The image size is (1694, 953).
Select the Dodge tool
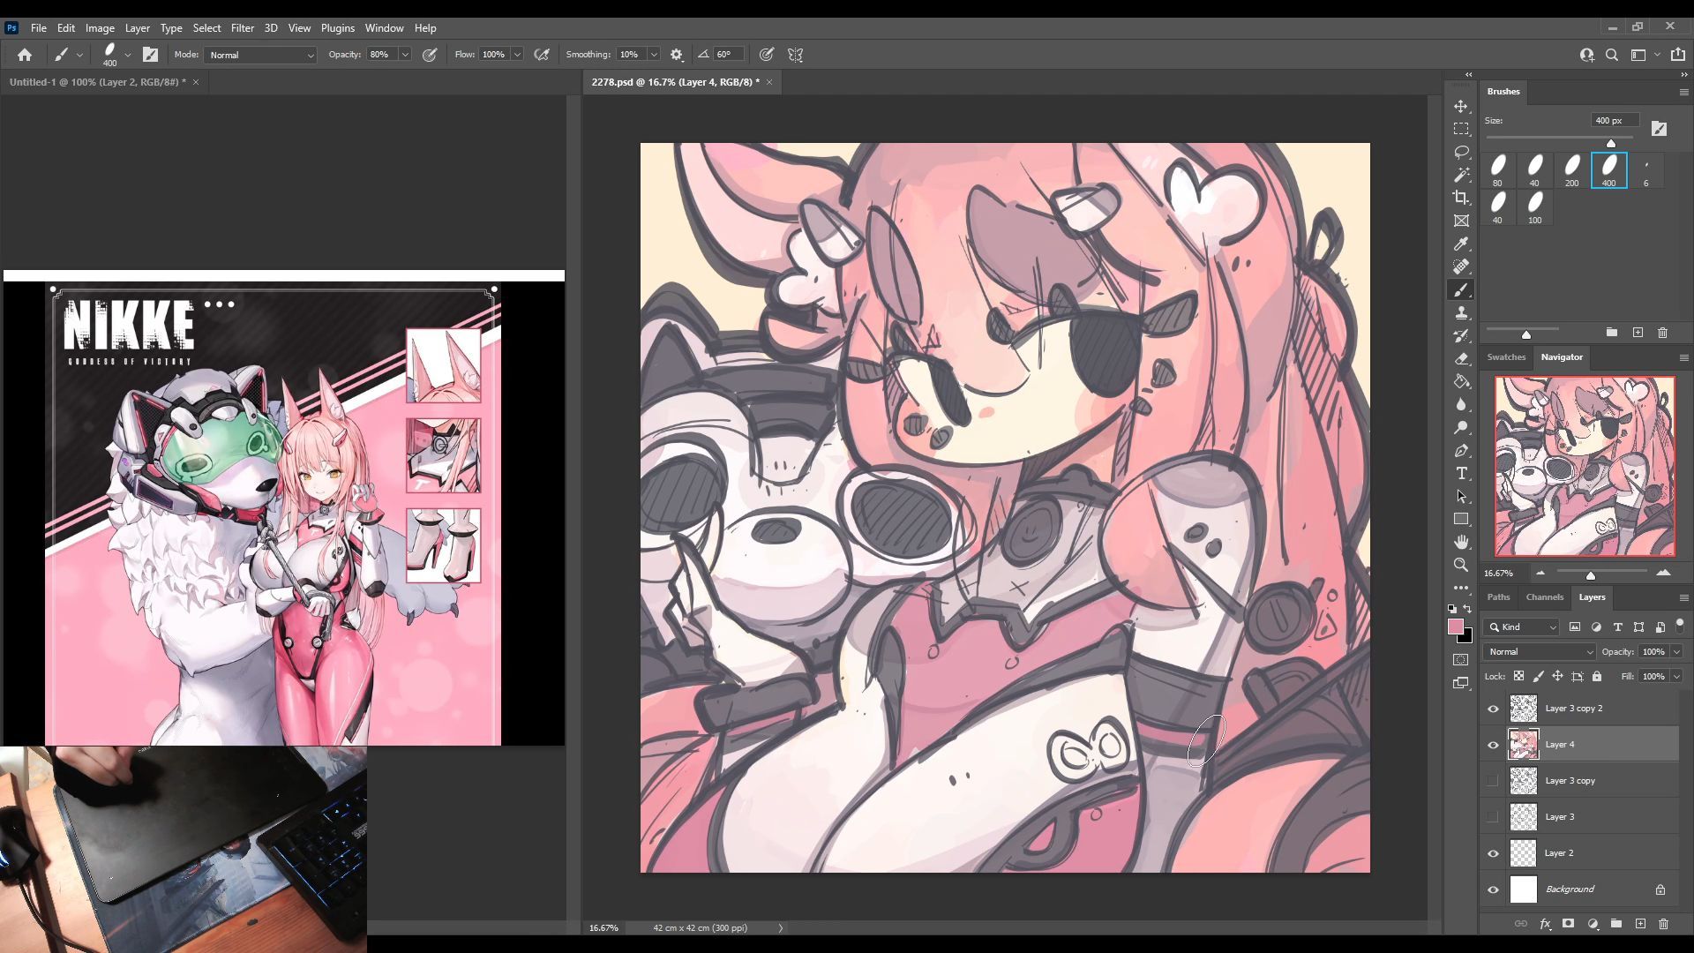(1461, 427)
